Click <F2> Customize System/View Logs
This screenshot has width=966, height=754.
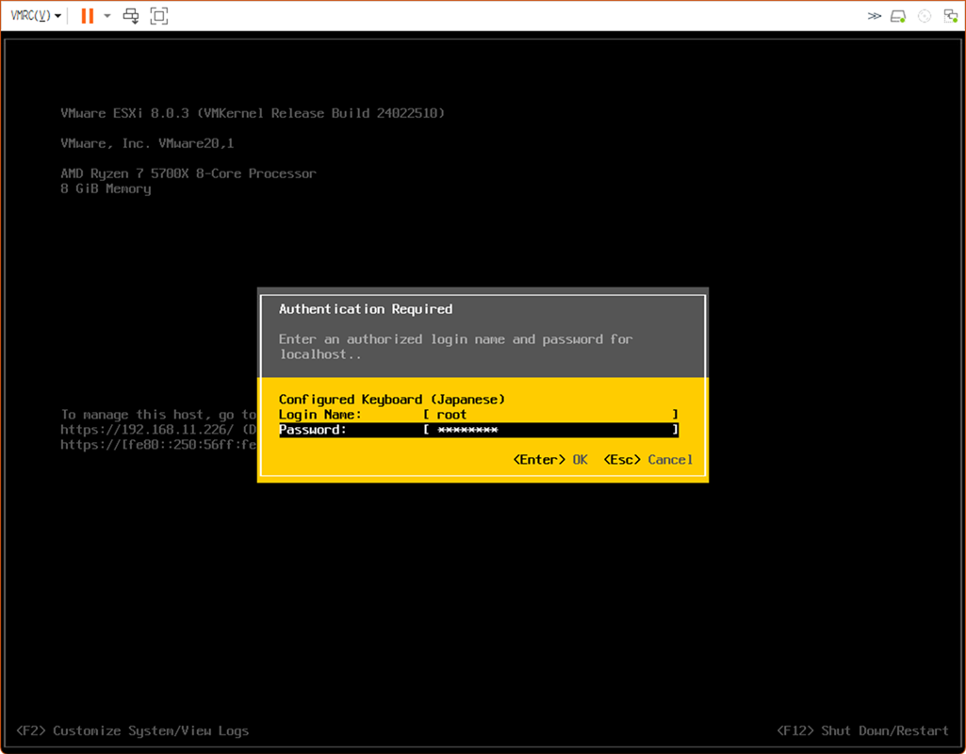coord(133,730)
